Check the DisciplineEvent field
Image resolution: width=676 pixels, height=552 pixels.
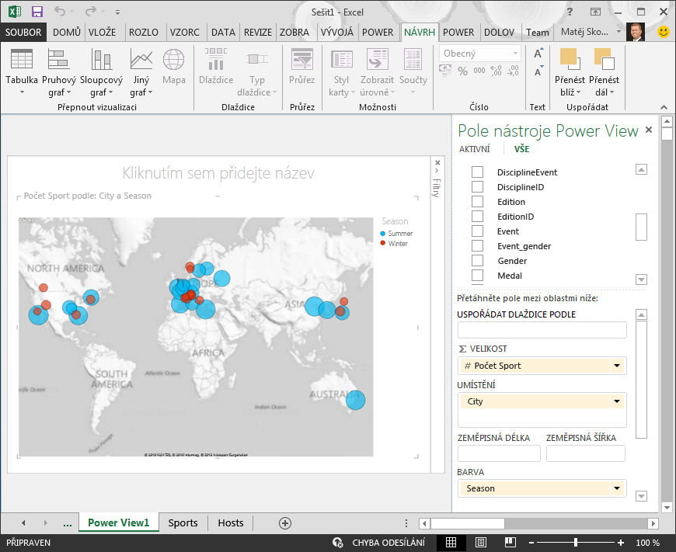[x=477, y=172]
